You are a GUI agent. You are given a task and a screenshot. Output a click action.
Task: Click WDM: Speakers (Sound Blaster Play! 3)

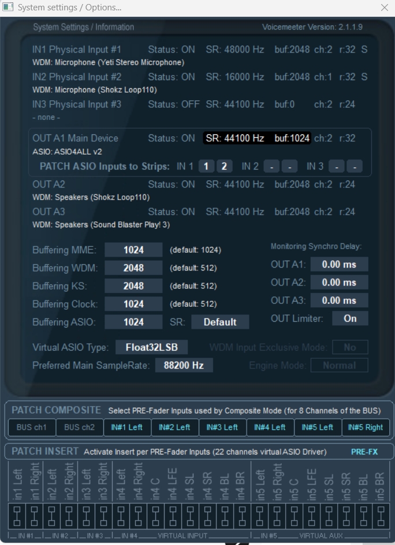pyautogui.click(x=101, y=225)
